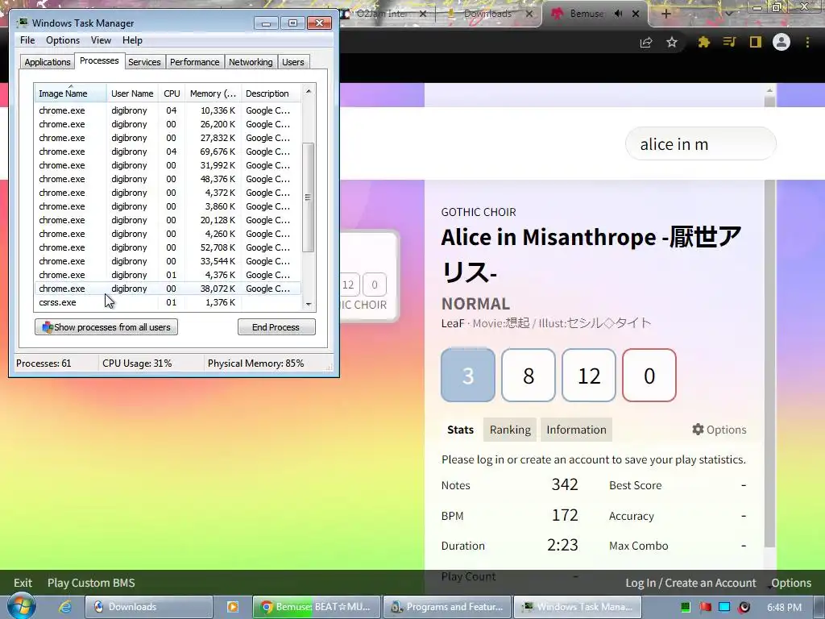Open Task Manager File menu

[27, 40]
